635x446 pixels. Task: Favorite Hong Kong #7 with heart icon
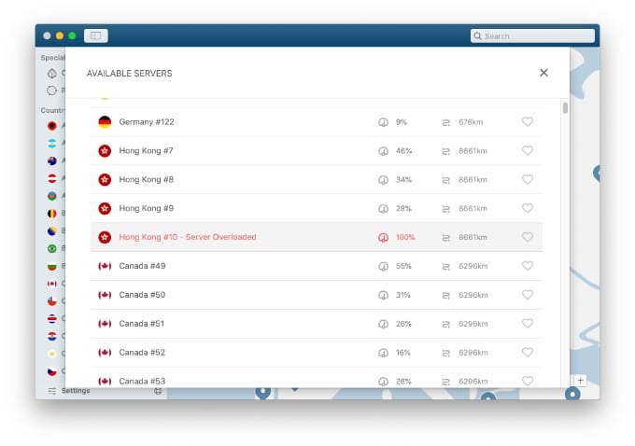(x=528, y=150)
